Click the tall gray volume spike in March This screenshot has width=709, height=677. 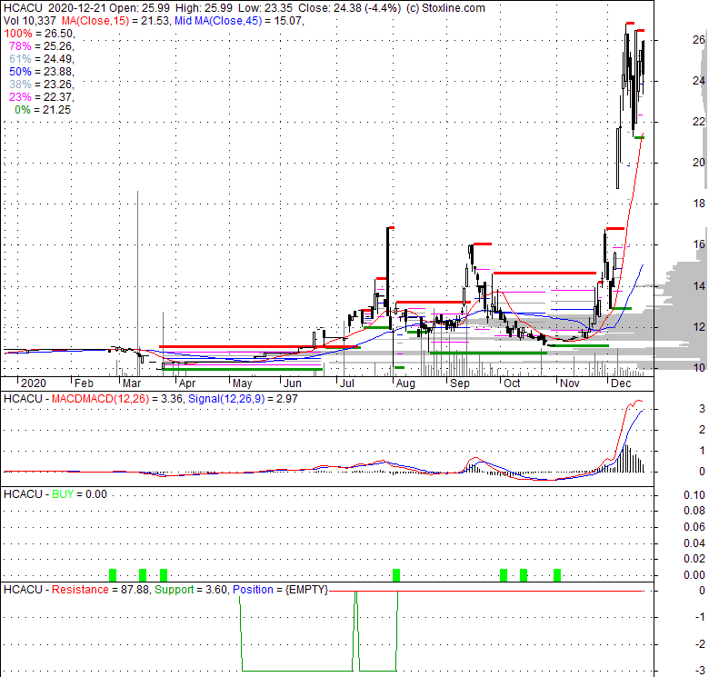tap(137, 284)
